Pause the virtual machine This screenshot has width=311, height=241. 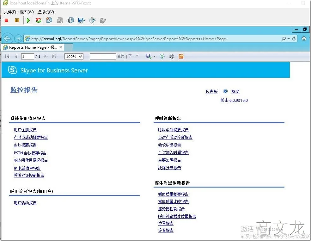coord(17,20)
